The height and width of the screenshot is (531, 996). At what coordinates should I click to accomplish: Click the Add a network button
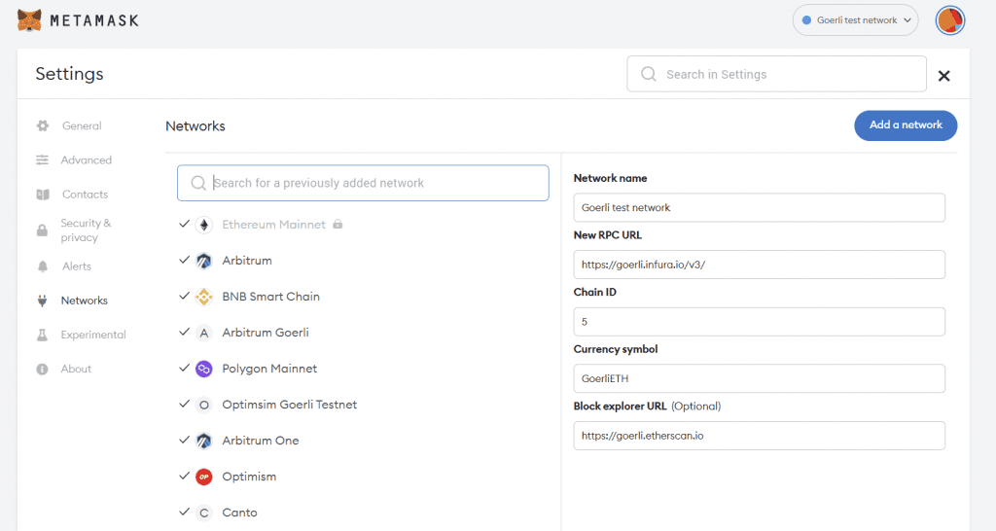[906, 125]
